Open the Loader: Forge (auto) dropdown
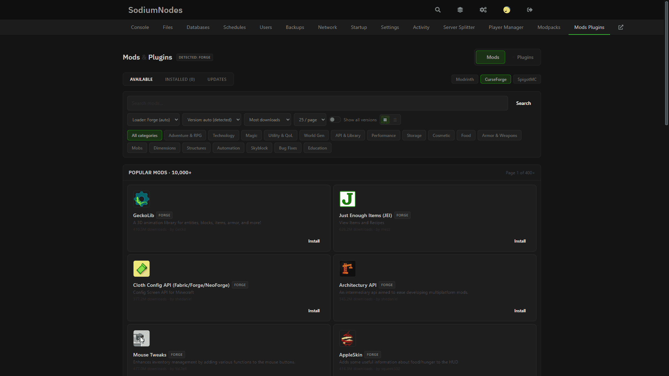The height and width of the screenshot is (376, 669). click(x=153, y=120)
